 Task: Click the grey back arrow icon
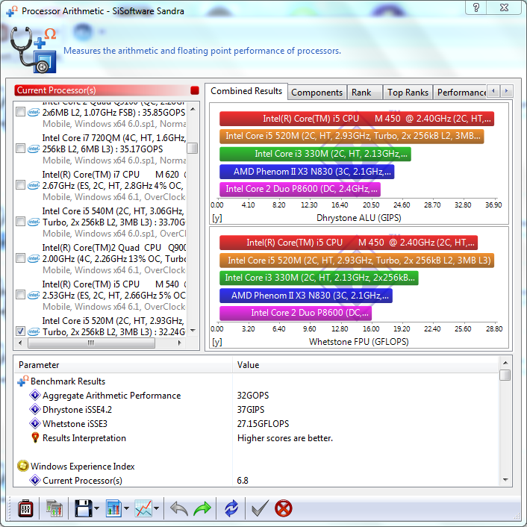pos(179,508)
